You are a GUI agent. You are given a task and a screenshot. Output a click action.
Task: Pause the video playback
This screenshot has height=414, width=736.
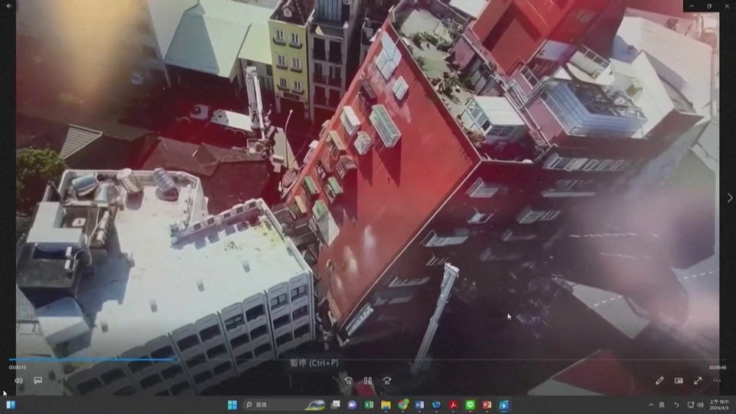coord(367,381)
